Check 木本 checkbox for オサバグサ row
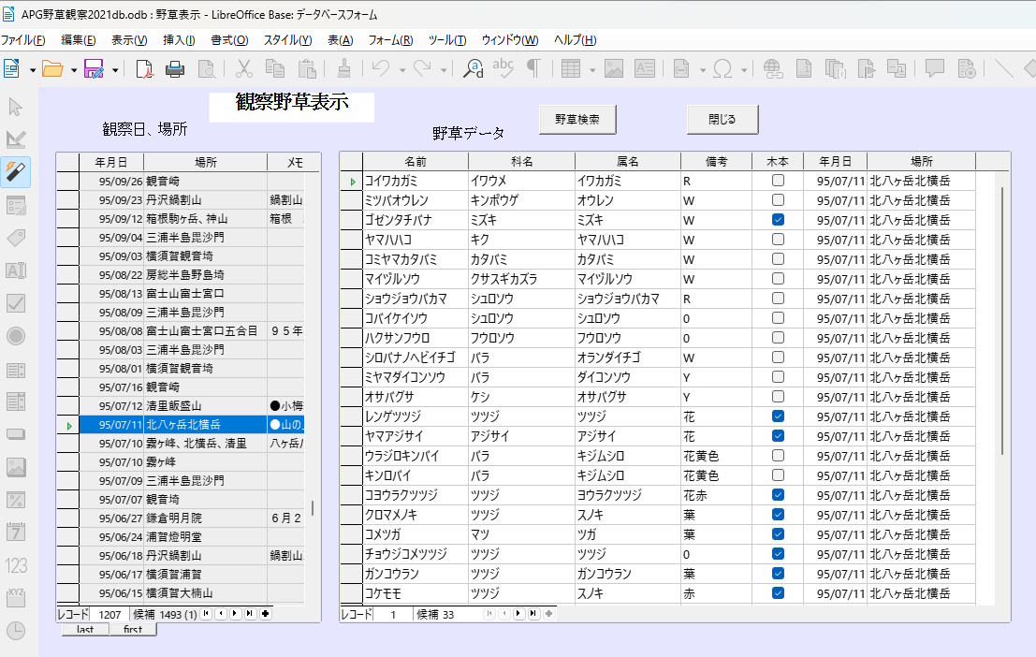The image size is (1036, 657). 779,397
